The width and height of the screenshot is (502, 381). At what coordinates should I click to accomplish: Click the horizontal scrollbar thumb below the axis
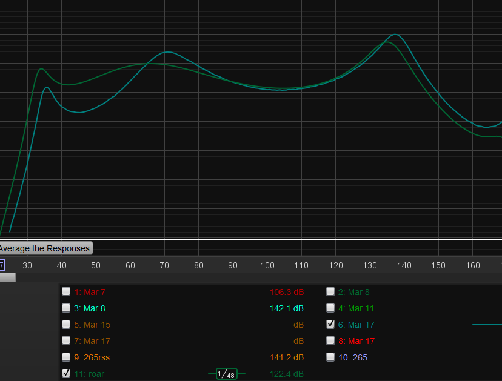coord(8,277)
